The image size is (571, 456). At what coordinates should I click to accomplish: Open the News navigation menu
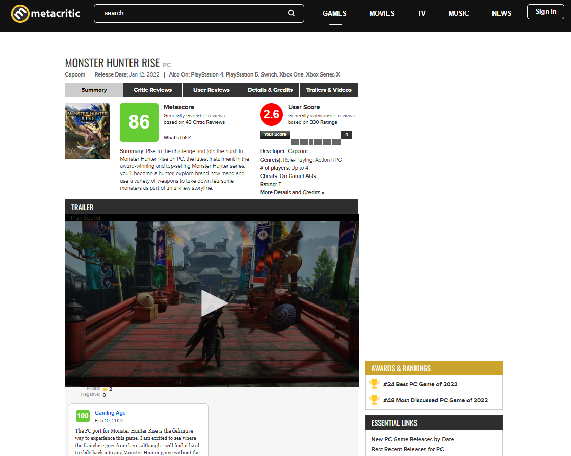[x=502, y=13]
